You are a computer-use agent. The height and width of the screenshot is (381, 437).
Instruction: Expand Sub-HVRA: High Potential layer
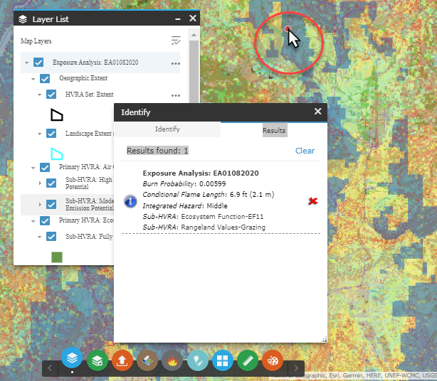click(x=40, y=183)
